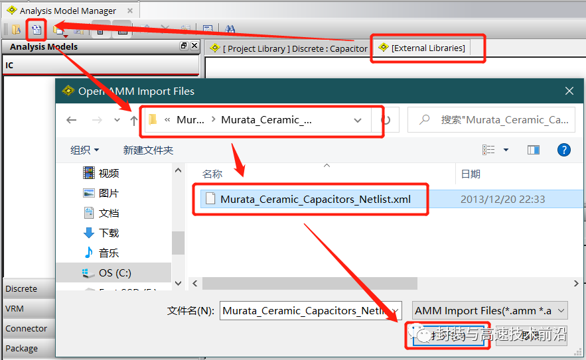
Task: Go up one folder level
Action: pyautogui.click(x=133, y=120)
